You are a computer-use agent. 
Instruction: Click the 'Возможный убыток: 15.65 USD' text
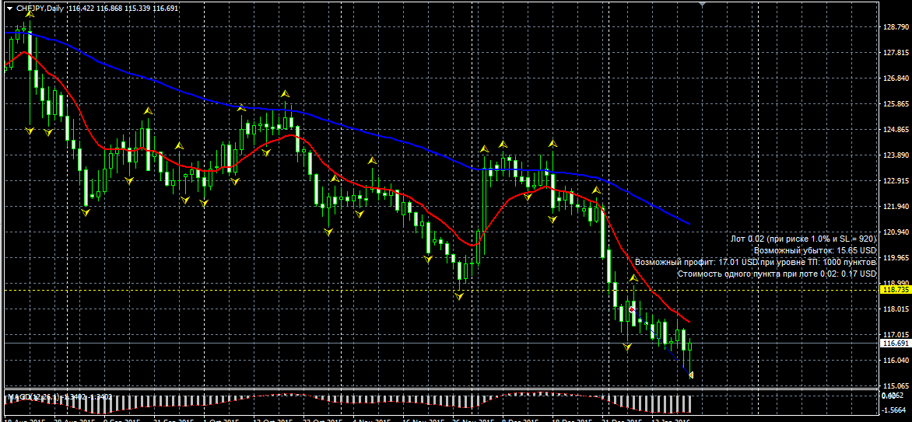815,250
